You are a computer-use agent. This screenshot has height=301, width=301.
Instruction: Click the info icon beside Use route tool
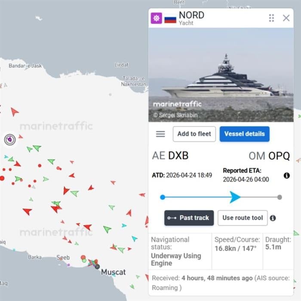[x=273, y=218]
